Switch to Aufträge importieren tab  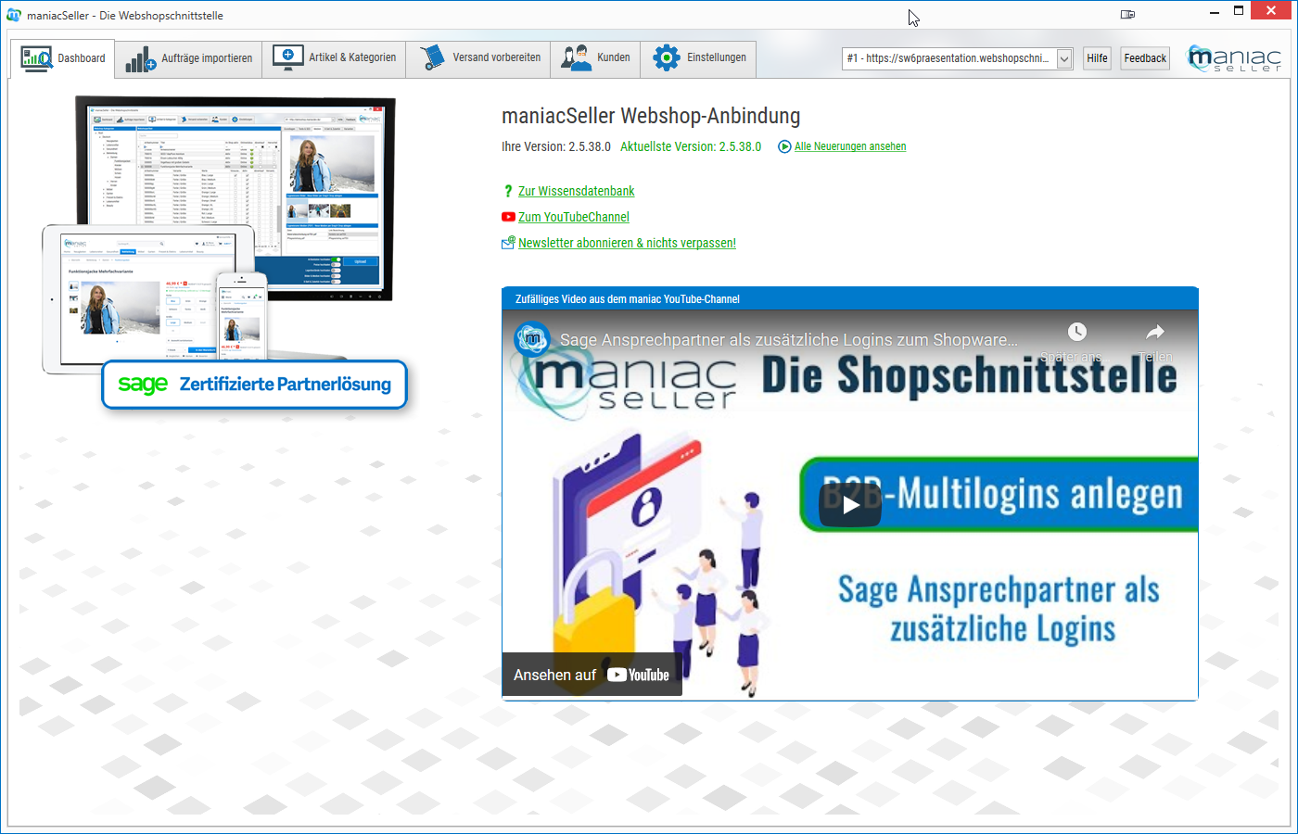click(188, 58)
